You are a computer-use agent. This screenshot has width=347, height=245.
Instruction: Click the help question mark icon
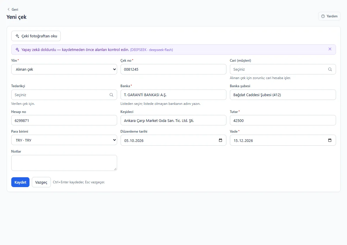pyautogui.click(x=323, y=16)
